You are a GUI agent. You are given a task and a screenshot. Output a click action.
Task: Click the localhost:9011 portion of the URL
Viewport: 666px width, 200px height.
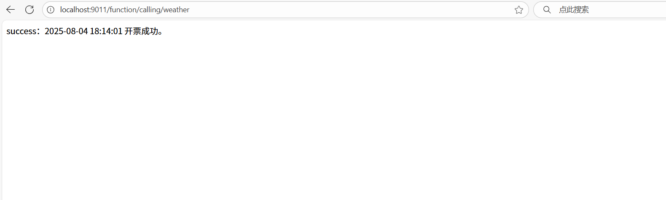83,10
